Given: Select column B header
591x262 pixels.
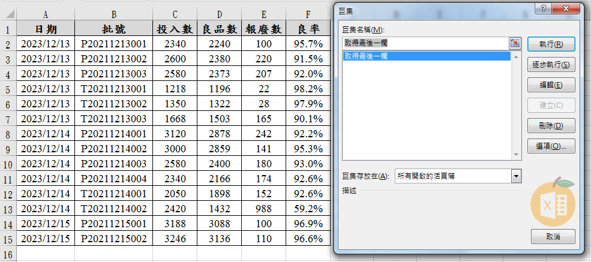Looking at the screenshot, I should [113, 13].
